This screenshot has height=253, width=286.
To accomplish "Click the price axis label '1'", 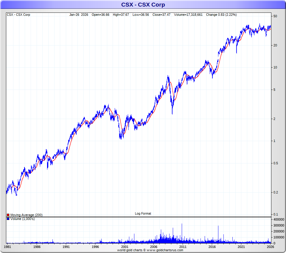I will [x=274, y=141].
